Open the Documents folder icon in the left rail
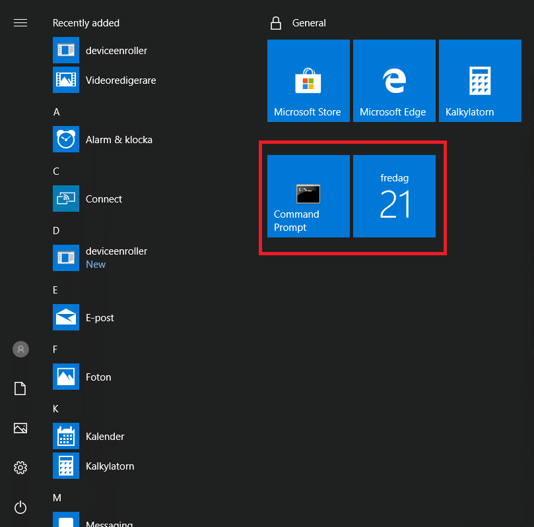534x527 pixels. coord(20,388)
